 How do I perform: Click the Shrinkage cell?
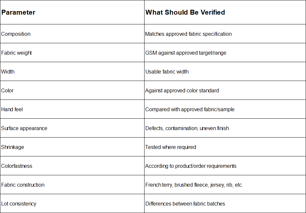pyautogui.click(x=72, y=147)
